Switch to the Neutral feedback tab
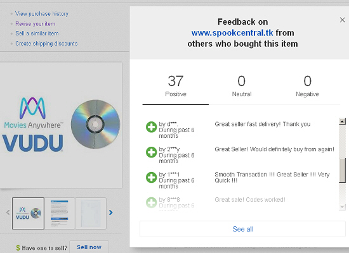 point(242,86)
